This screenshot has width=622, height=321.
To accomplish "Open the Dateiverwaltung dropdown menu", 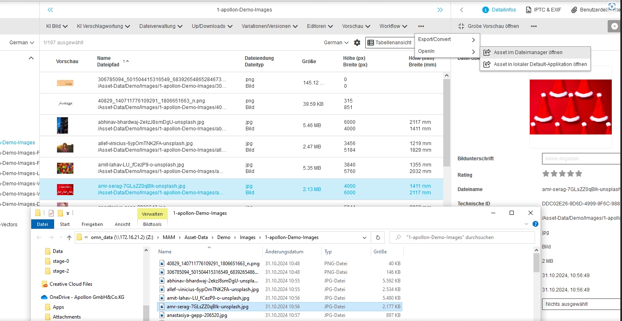I will pos(160,26).
